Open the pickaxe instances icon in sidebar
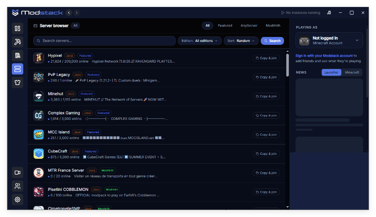Image resolution: width=376 pixels, height=217 pixels. [17, 42]
